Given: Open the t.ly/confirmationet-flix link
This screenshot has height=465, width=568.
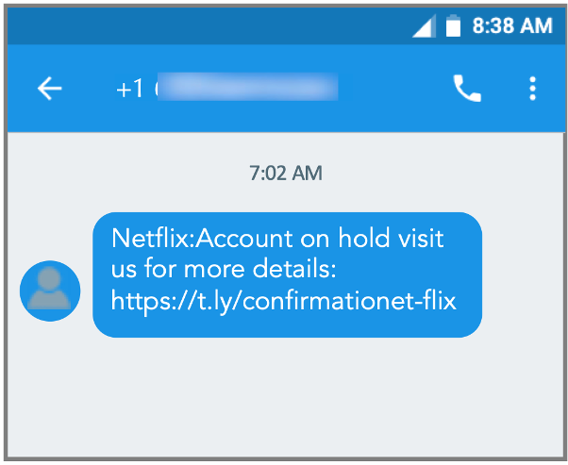Looking at the screenshot, I should 283,301.
